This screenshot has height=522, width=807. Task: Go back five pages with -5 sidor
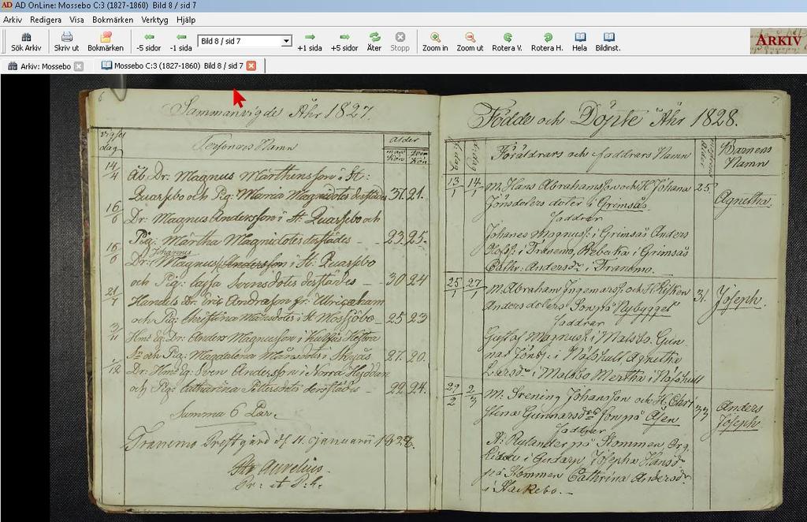point(149,42)
